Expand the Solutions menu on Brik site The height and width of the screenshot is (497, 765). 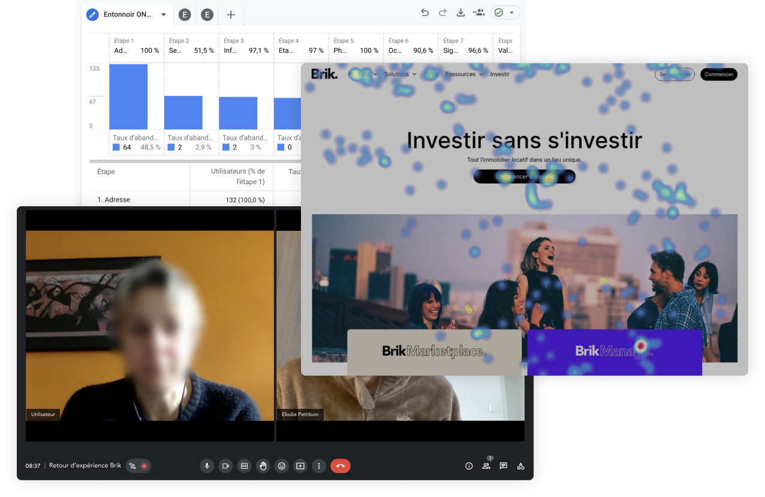pyautogui.click(x=400, y=74)
